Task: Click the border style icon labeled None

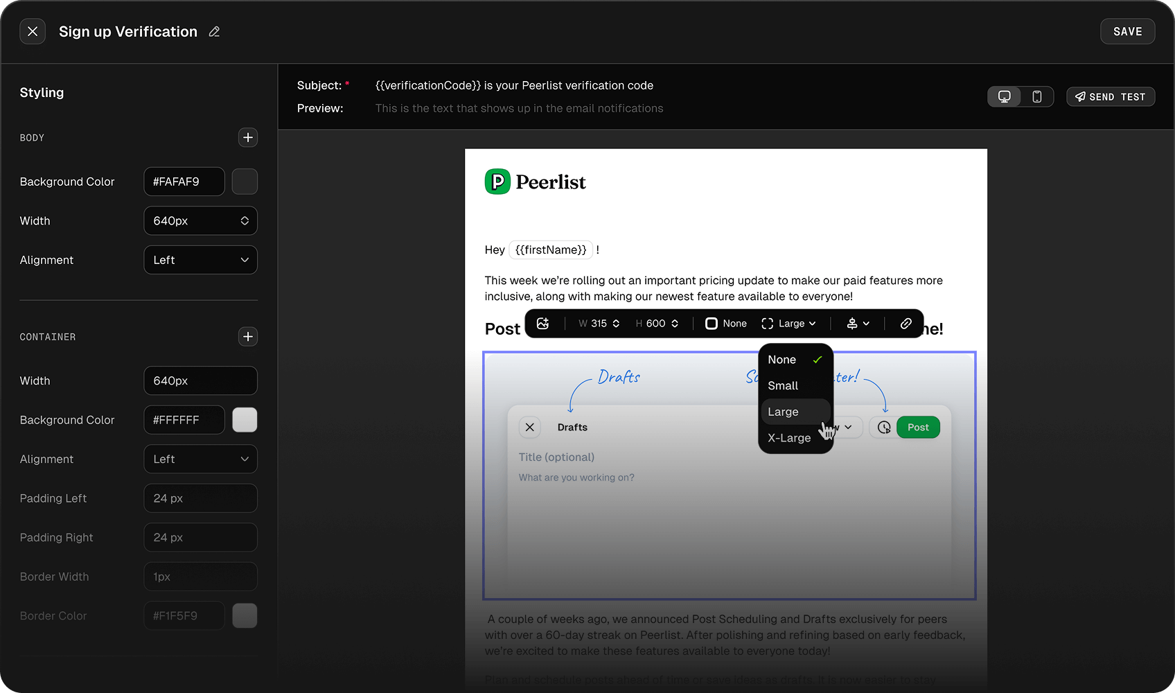Action: pyautogui.click(x=712, y=323)
